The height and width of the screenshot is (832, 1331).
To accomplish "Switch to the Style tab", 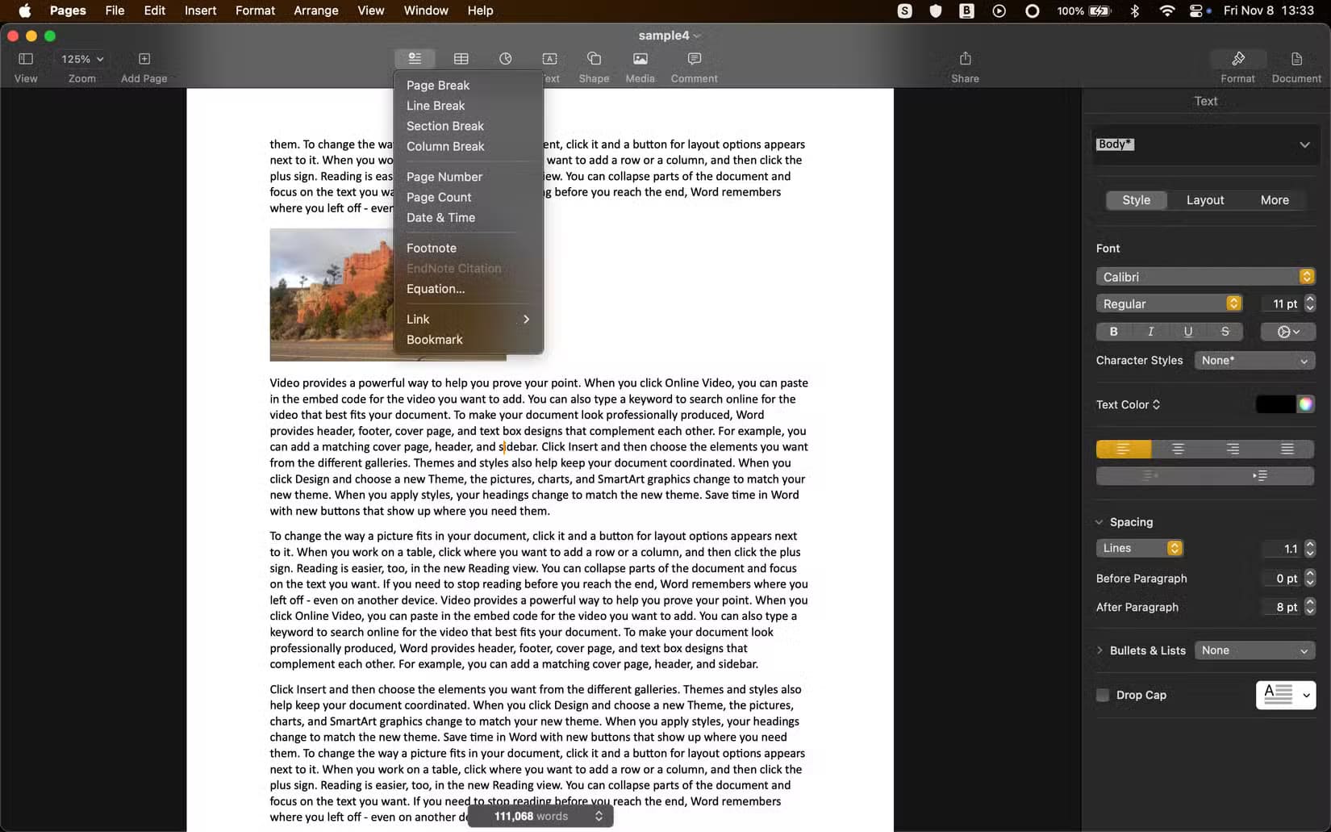I will coord(1136,200).
